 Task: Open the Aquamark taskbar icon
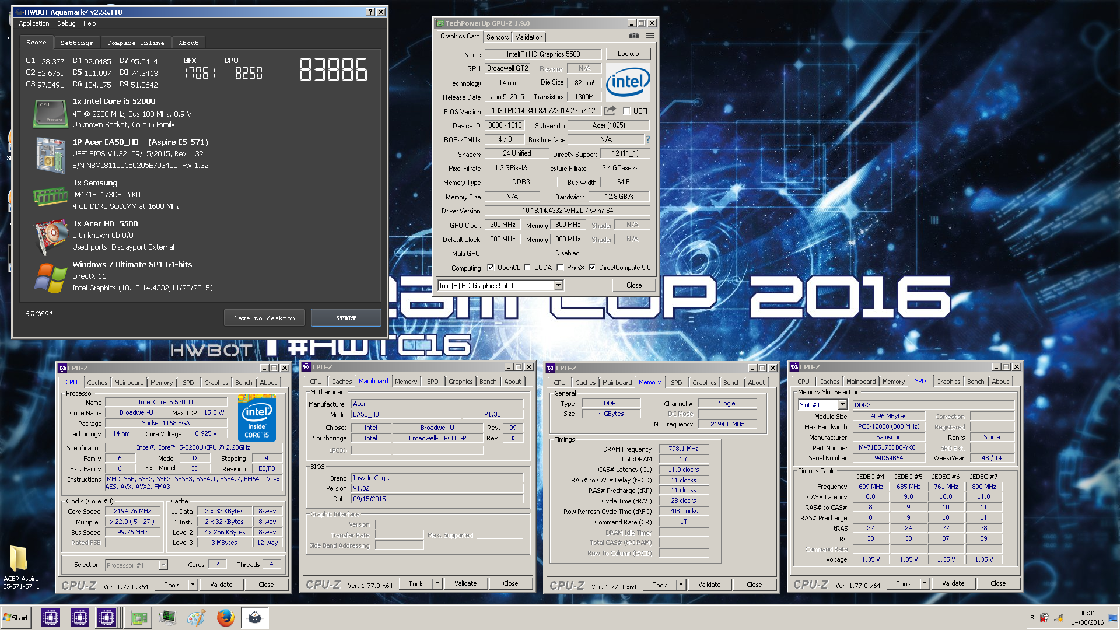click(x=254, y=617)
